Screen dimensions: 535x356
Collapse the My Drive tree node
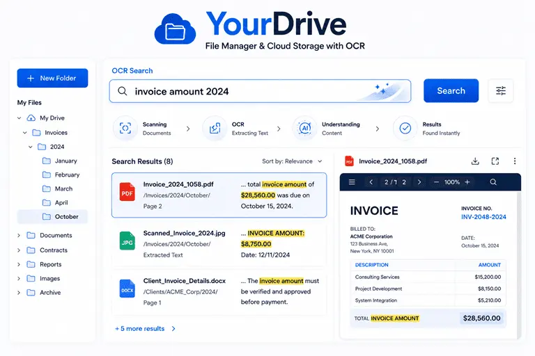pos(19,118)
